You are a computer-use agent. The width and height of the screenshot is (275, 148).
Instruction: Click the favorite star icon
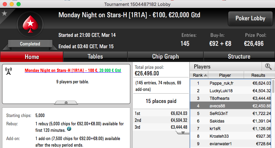coord(4,13)
